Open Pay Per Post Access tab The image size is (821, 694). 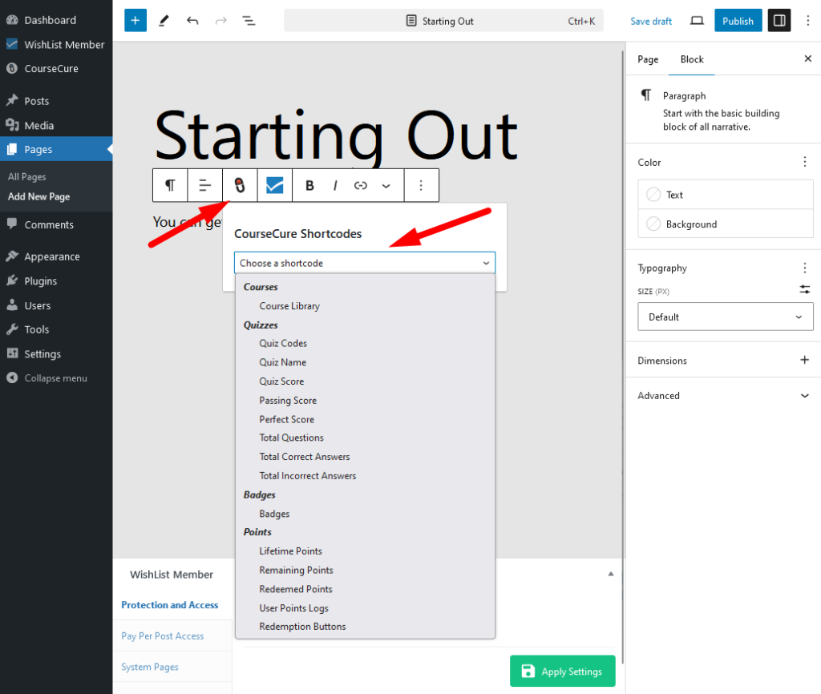pyautogui.click(x=162, y=636)
